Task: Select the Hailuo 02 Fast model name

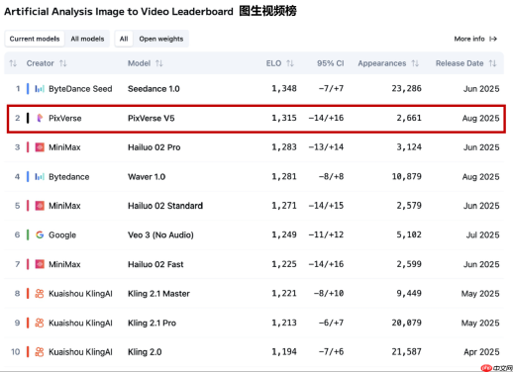Action: tap(155, 264)
